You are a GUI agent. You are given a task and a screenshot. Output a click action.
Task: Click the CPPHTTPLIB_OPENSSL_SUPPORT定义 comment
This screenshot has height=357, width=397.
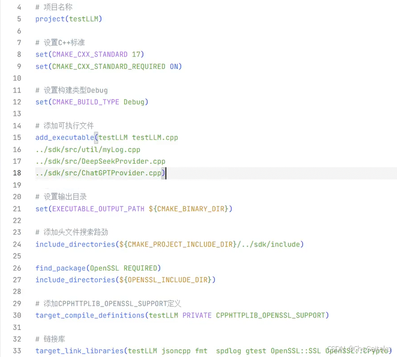(x=109, y=304)
